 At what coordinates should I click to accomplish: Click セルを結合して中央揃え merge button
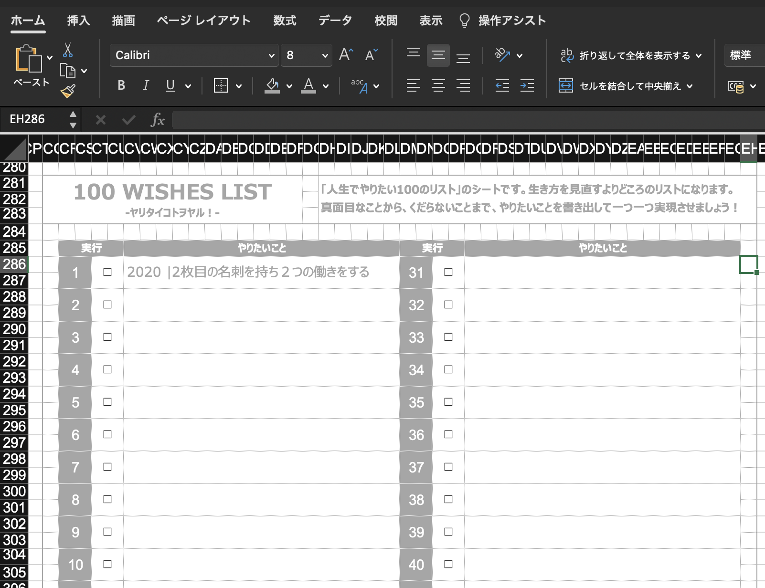pos(626,86)
